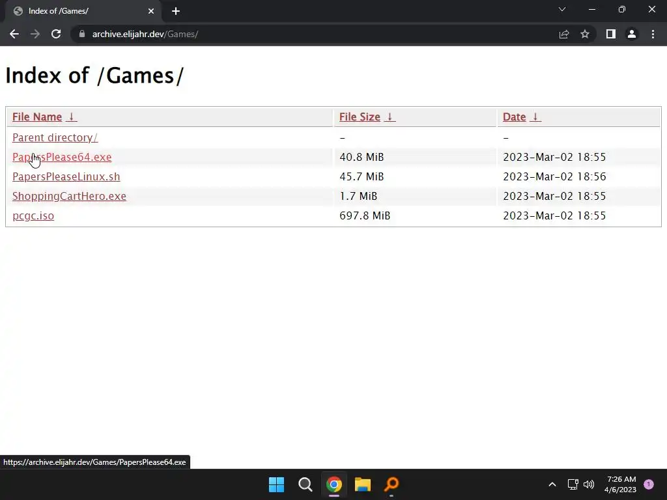Open the Windows Start menu
This screenshot has height=500, width=667.
tap(276, 484)
